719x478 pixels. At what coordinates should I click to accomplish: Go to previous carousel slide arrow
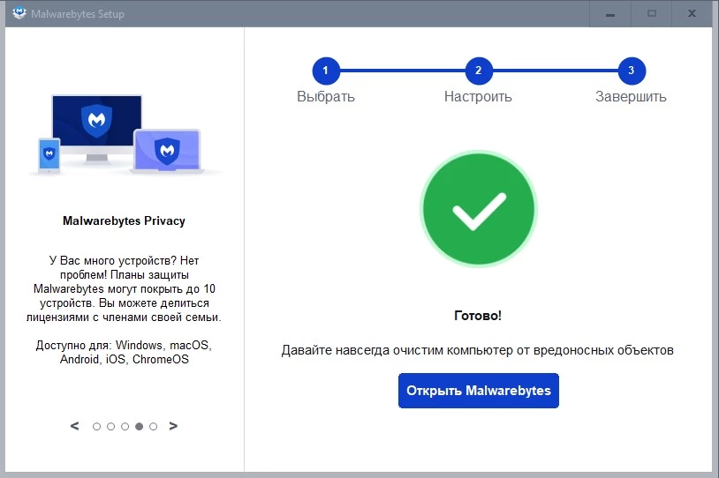tap(75, 426)
